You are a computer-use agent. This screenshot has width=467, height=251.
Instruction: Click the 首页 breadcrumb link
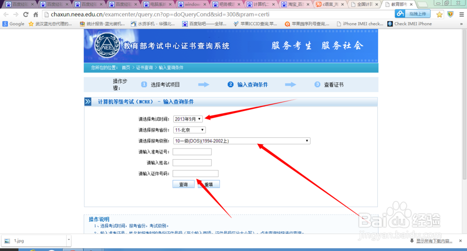[x=126, y=68]
